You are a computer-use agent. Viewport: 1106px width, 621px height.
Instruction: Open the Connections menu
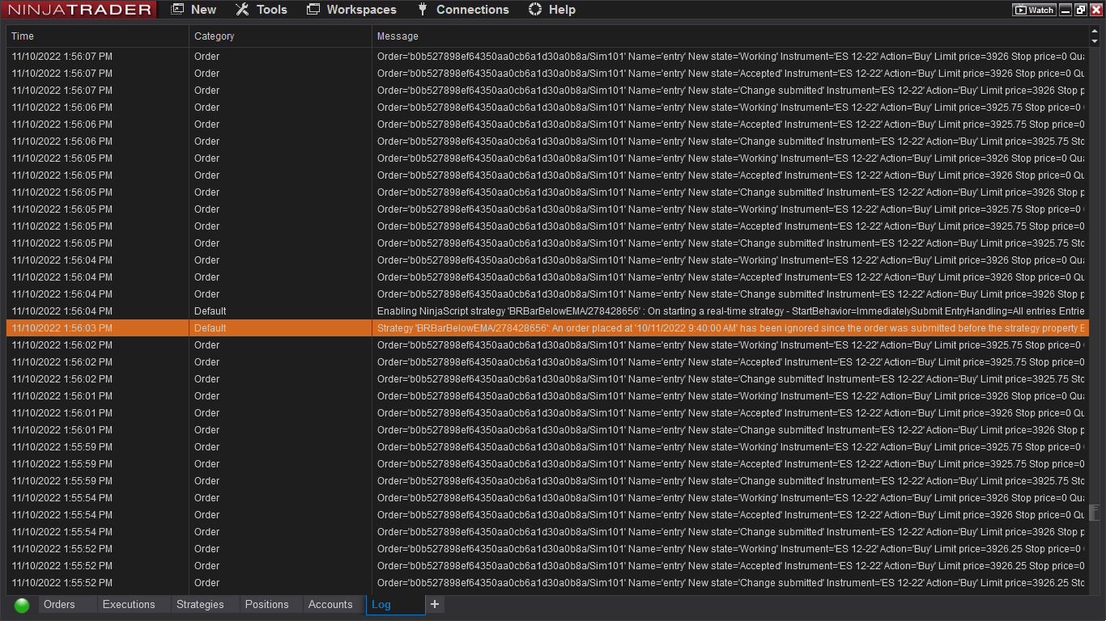coord(462,10)
